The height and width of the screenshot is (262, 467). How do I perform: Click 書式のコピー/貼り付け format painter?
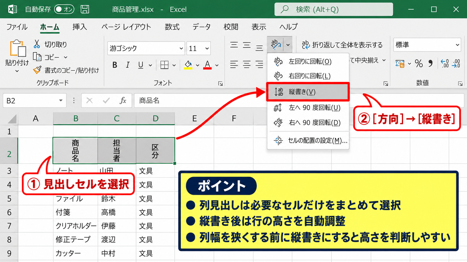(66, 70)
